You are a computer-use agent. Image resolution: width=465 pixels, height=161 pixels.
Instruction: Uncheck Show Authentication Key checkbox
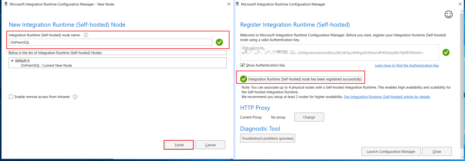[242, 65]
